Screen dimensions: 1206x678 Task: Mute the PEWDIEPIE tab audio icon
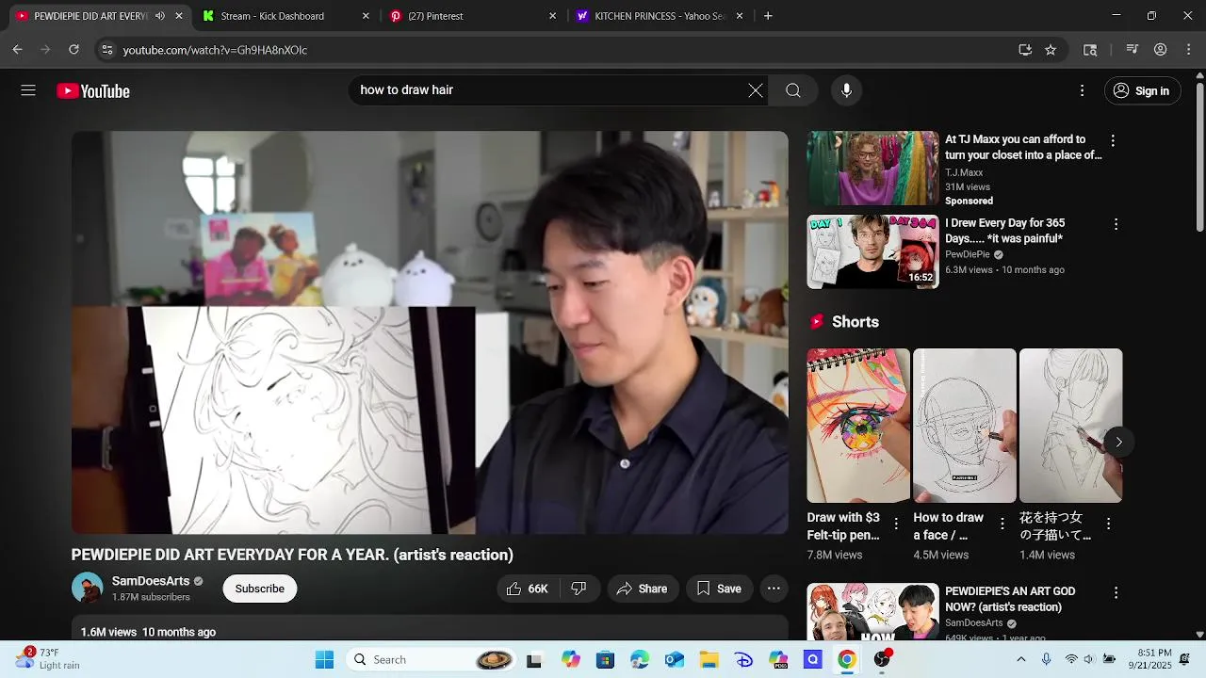pyautogui.click(x=159, y=16)
